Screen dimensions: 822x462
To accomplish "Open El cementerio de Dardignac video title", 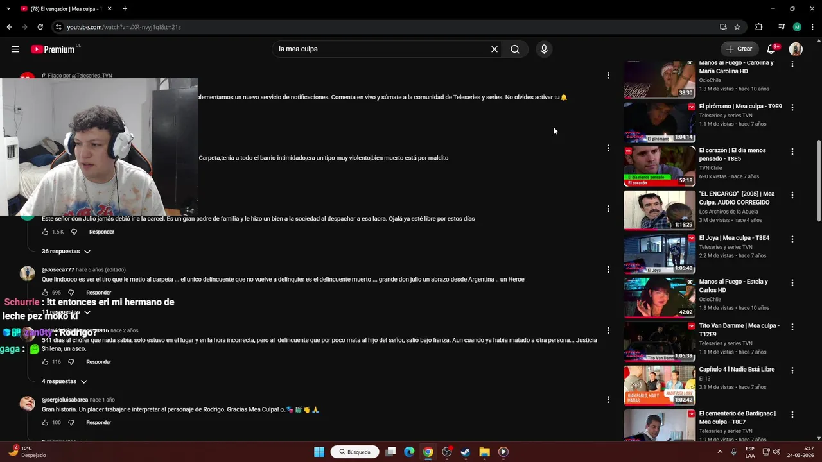I will click(x=737, y=418).
